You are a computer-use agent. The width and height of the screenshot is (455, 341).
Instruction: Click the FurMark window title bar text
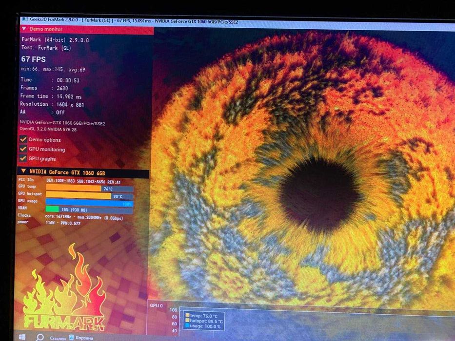134,21
